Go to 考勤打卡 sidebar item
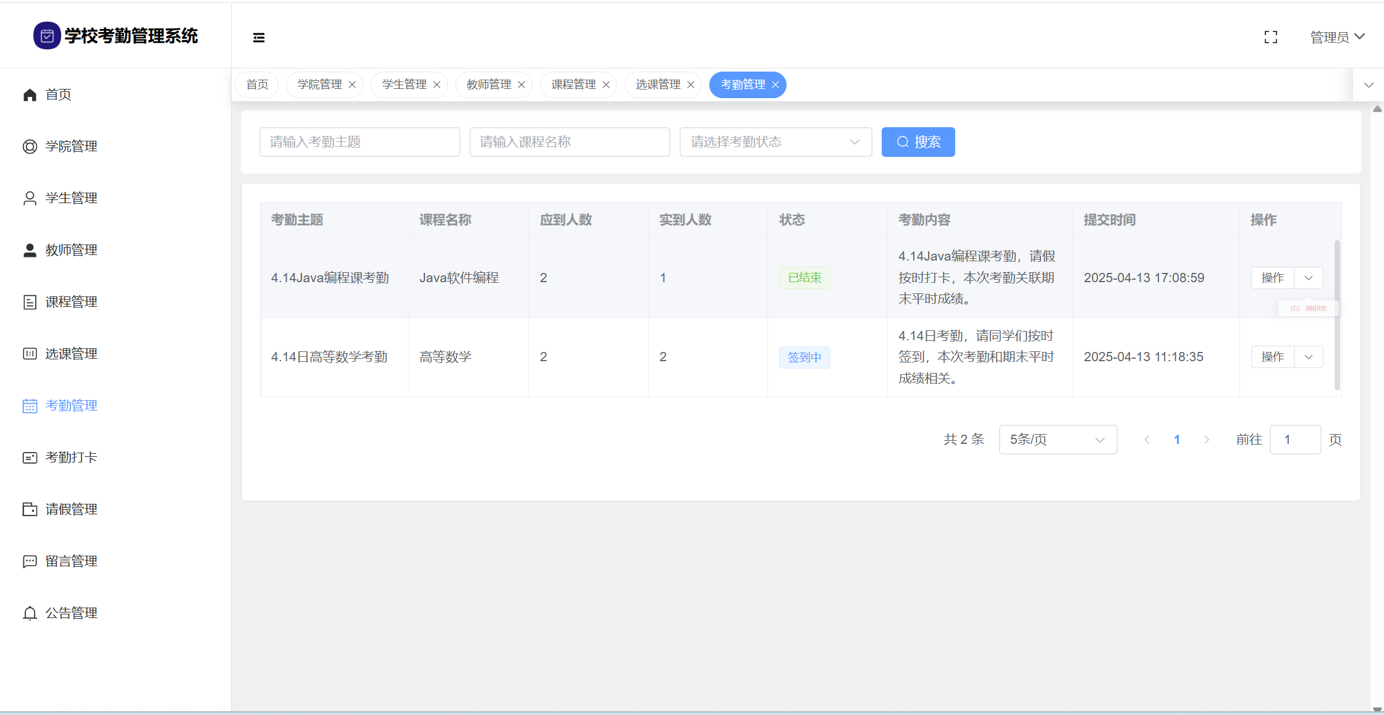 click(71, 458)
